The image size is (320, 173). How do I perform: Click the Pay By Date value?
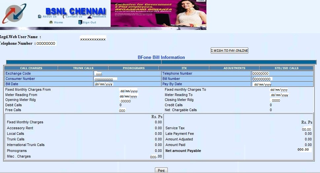click(x=263, y=85)
